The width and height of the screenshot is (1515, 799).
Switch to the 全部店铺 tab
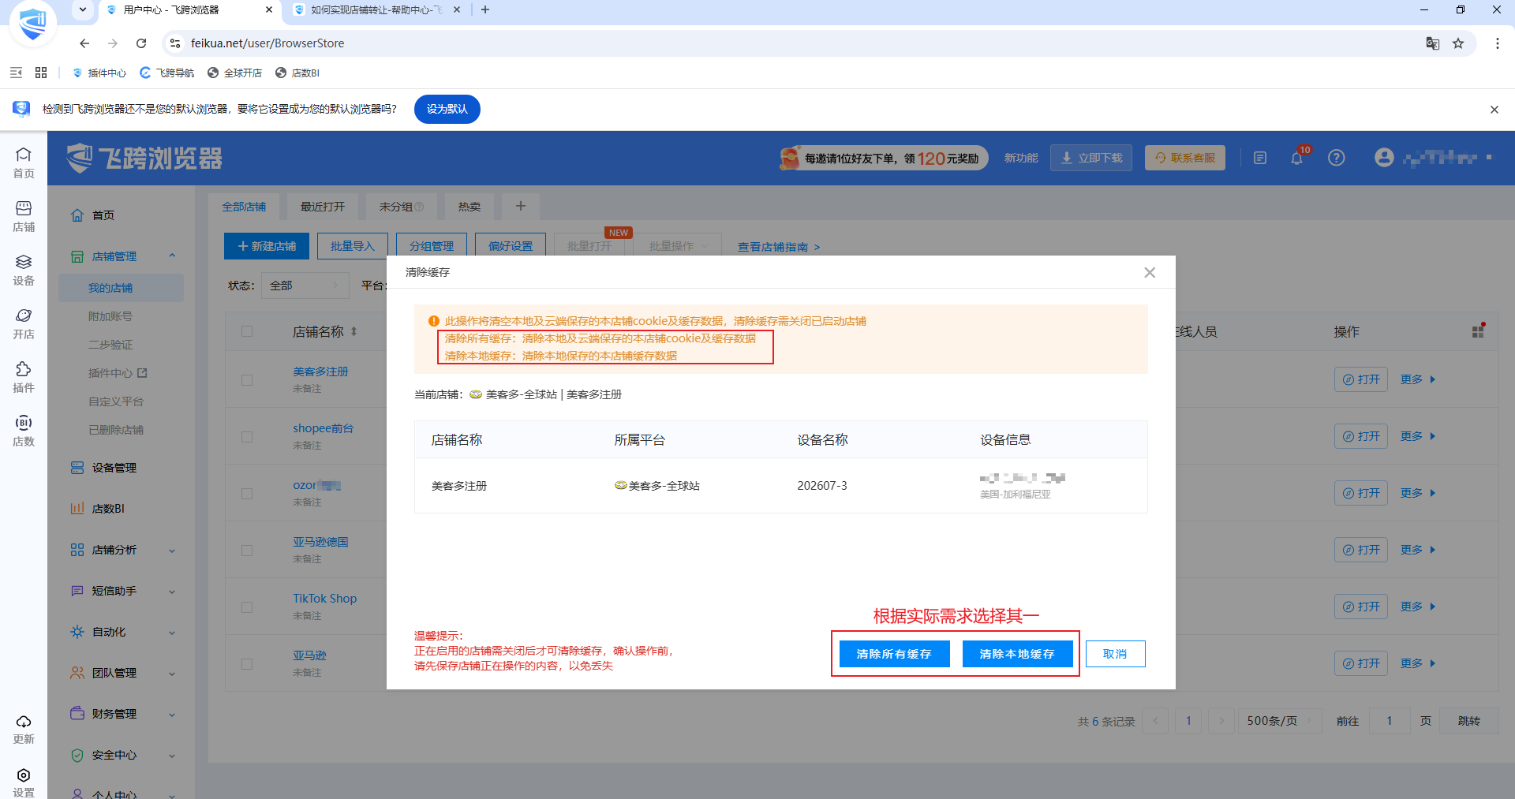tap(244, 207)
